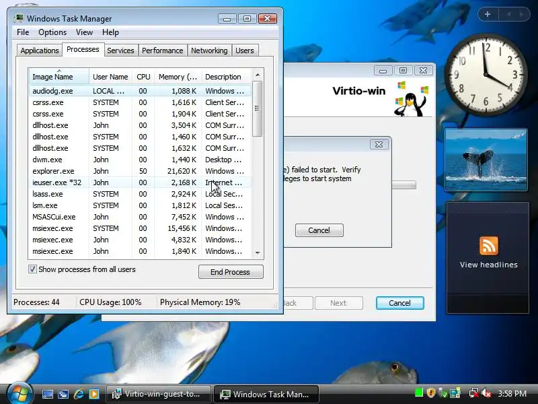The height and width of the screenshot is (404, 538).
Task: Sort by Memory column header
Action: [x=178, y=77]
